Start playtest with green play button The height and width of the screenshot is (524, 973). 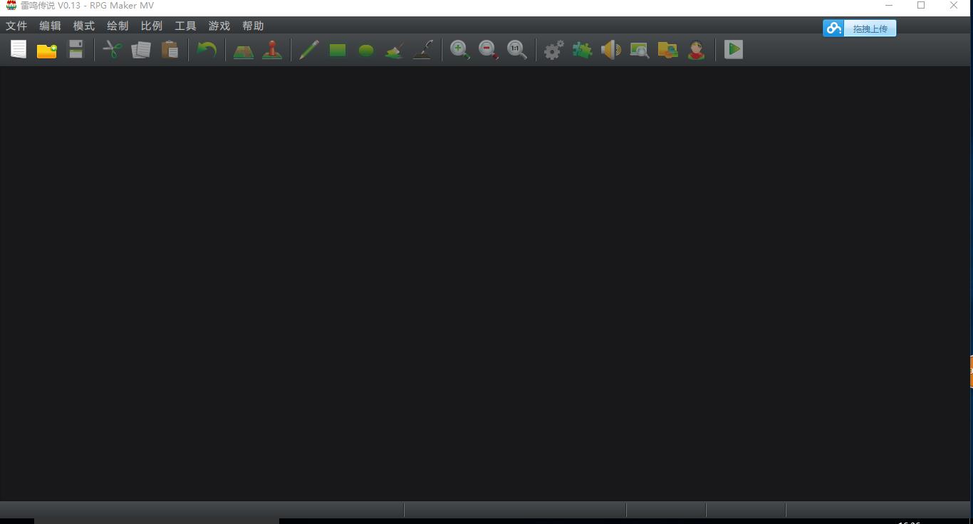(x=734, y=50)
